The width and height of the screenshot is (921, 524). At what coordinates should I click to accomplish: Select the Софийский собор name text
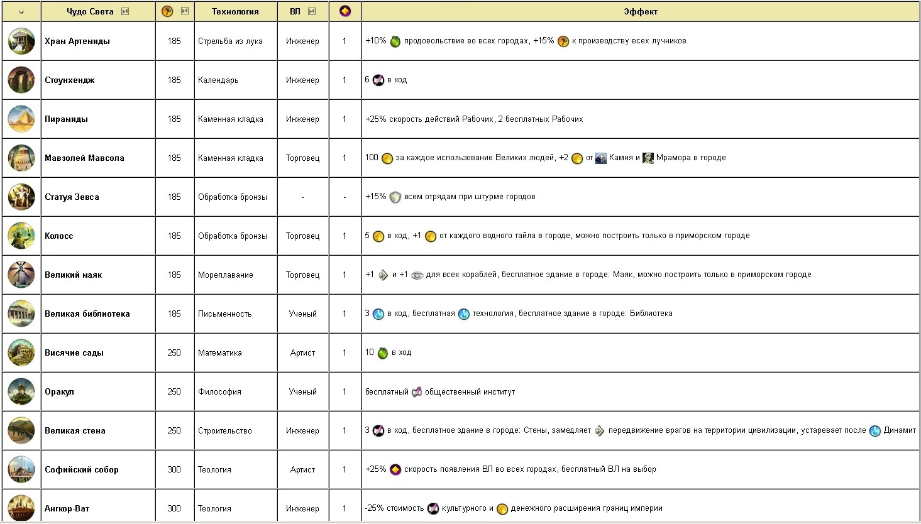click(82, 470)
